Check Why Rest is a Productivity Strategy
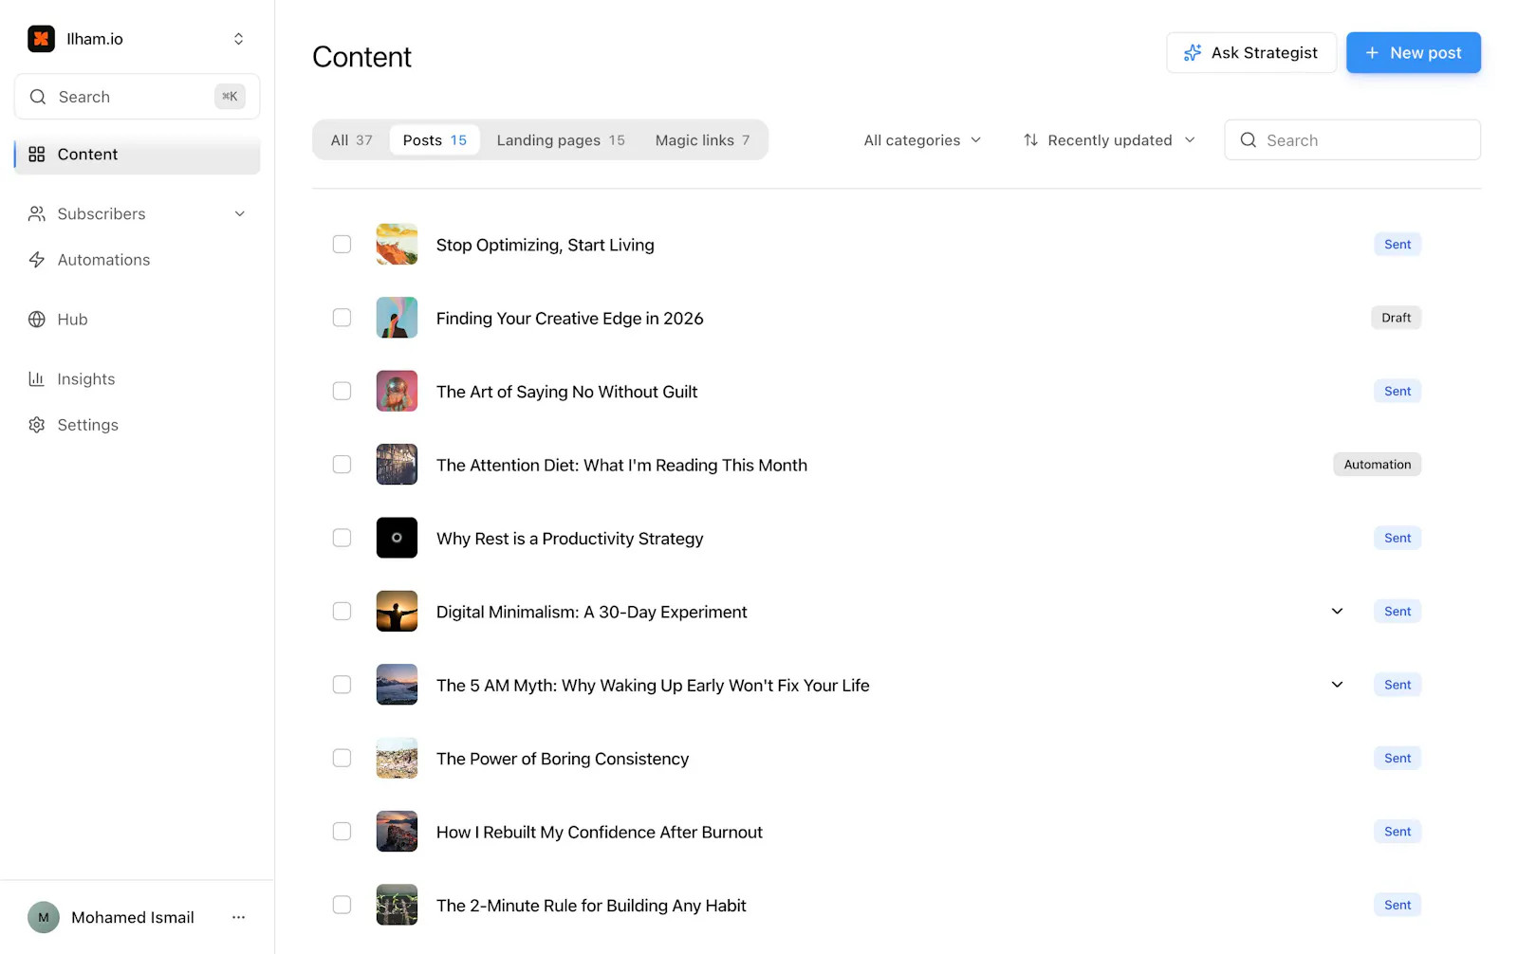This screenshot has height=954, width=1518. click(x=342, y=538)
